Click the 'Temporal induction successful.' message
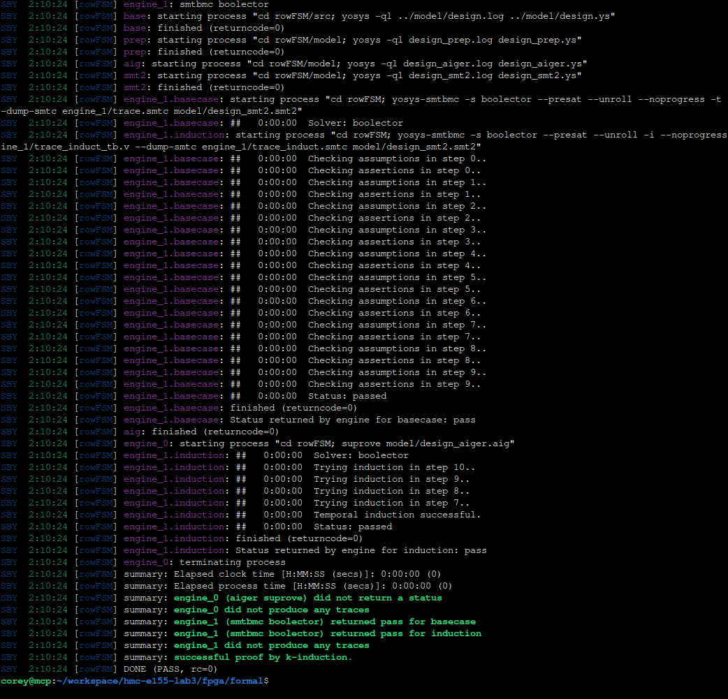Screen dimensions: 728x699 point(397,515)
